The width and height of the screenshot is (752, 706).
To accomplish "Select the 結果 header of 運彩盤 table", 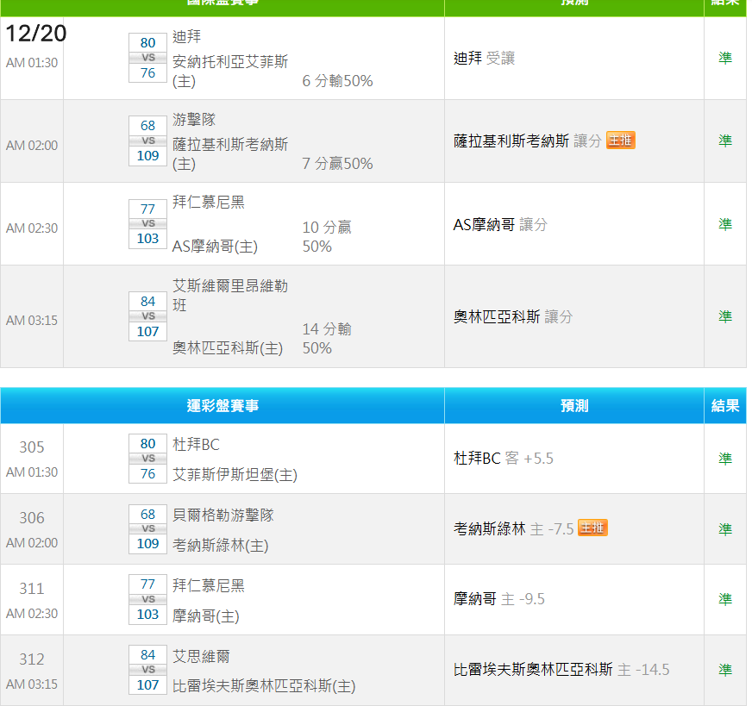I will [x=725, y=406].
